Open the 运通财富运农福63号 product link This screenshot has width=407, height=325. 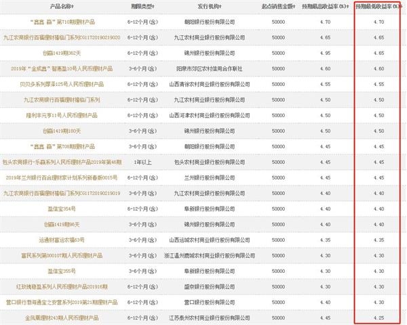click(x=62, y=240)
